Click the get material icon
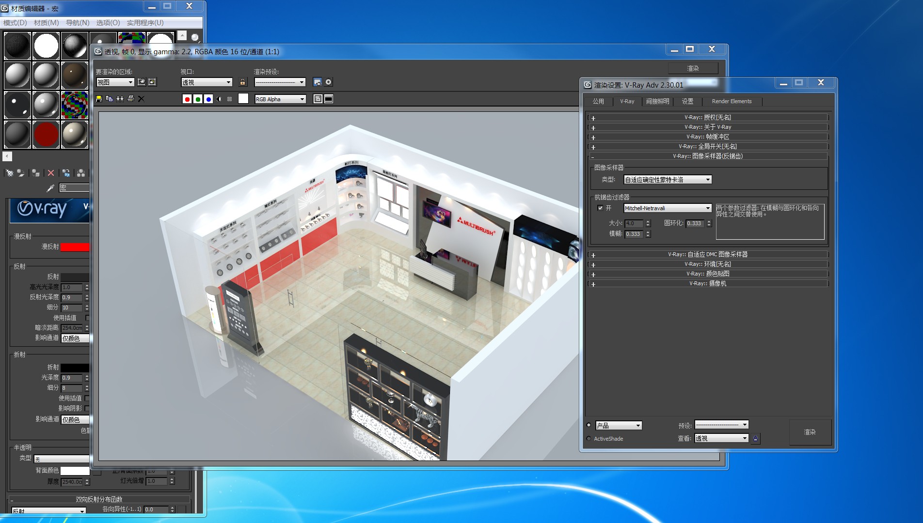Image resolution: width=923 pixels, height=523 pixels. tap(9, 173)
